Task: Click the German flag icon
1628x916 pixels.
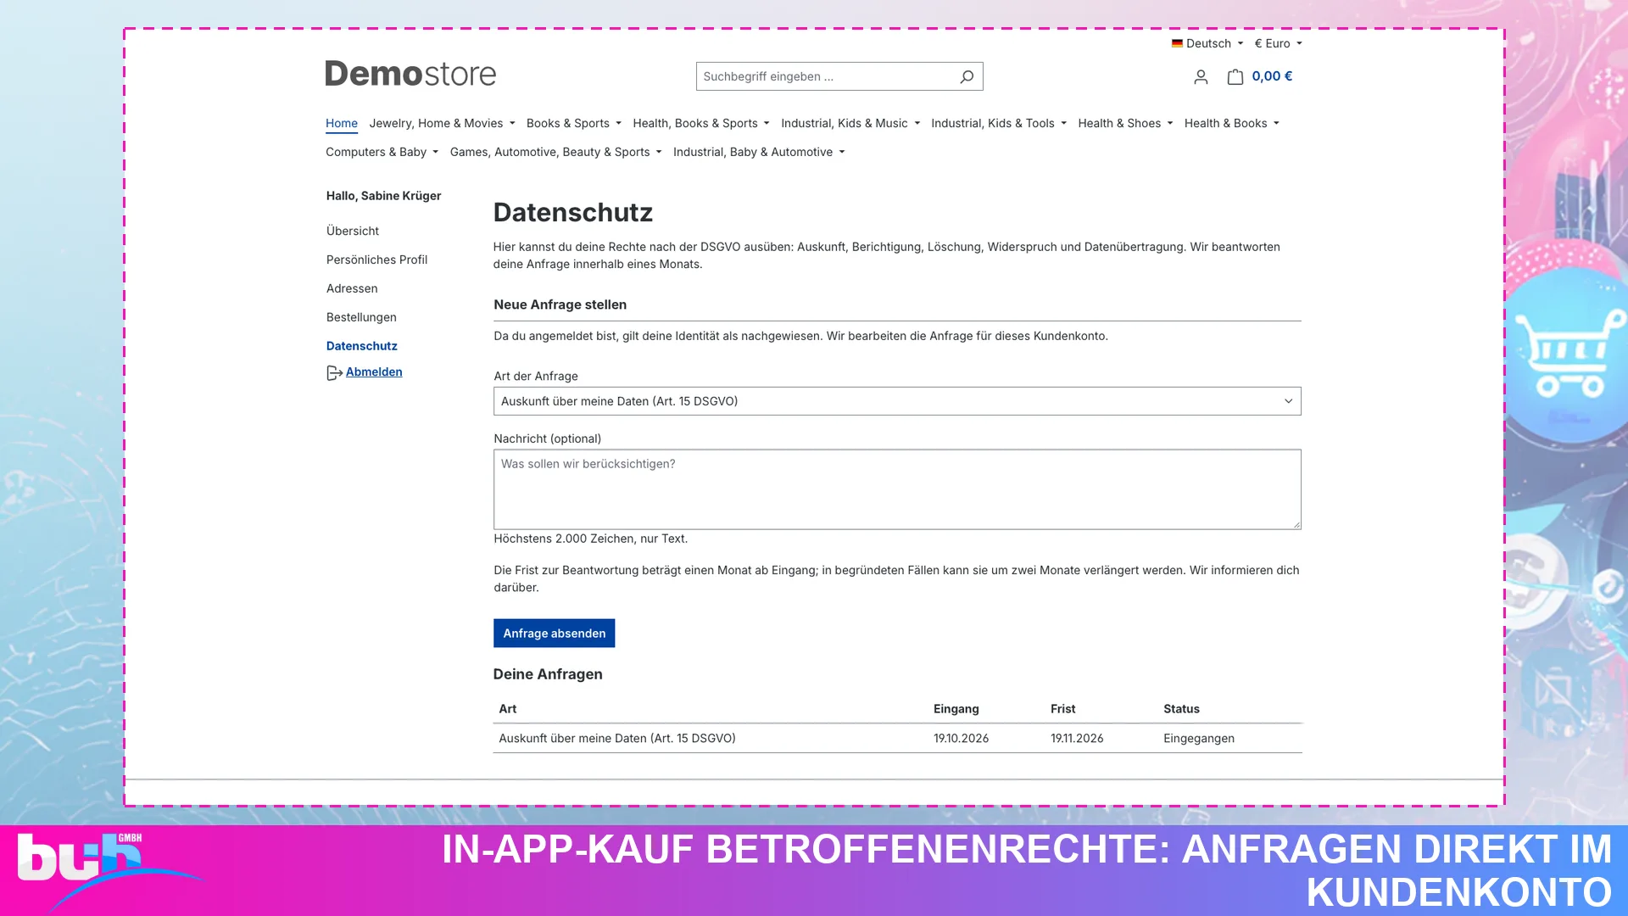Action: click(1177, 43)
